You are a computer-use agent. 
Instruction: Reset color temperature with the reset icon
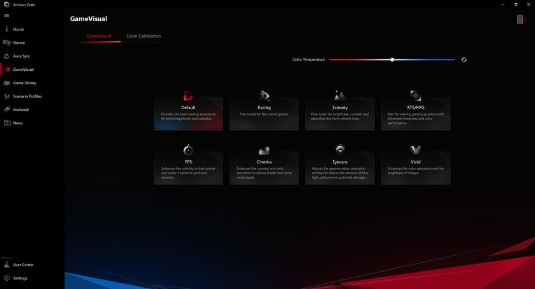[x=464, y=60]
